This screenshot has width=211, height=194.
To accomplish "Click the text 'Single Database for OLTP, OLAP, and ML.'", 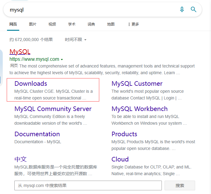I will (x=151, y=167).
